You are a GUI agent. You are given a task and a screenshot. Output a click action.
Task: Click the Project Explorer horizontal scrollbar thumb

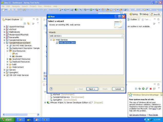16,115
